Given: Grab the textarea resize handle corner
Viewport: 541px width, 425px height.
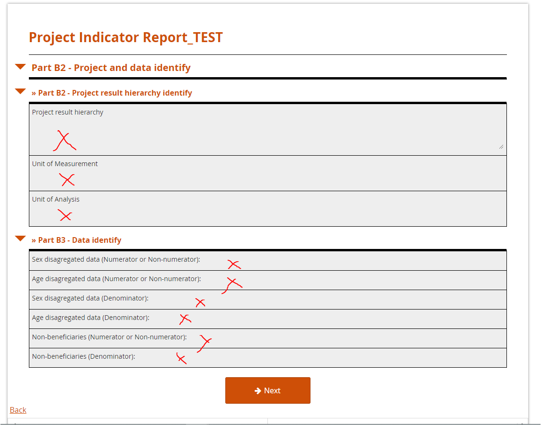Looking at the screenshot, I should 501,147.
